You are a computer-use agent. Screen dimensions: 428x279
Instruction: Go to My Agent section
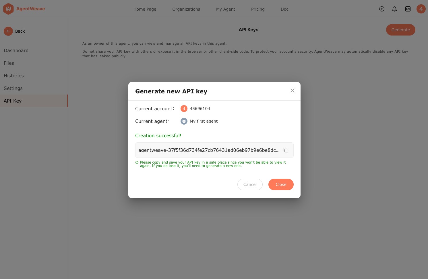226,9
